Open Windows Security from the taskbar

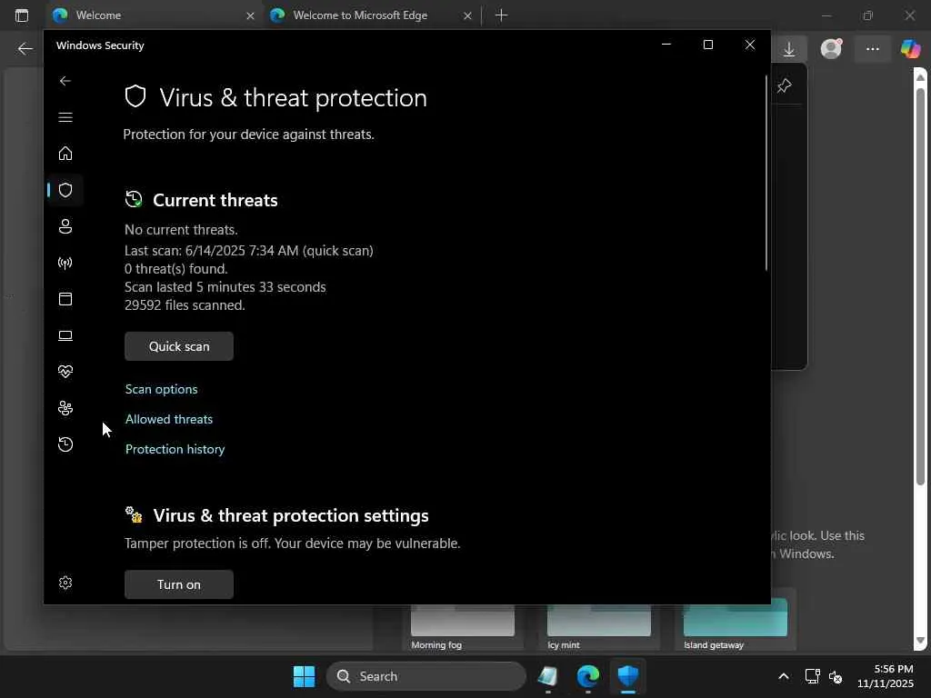click(627, 676)
